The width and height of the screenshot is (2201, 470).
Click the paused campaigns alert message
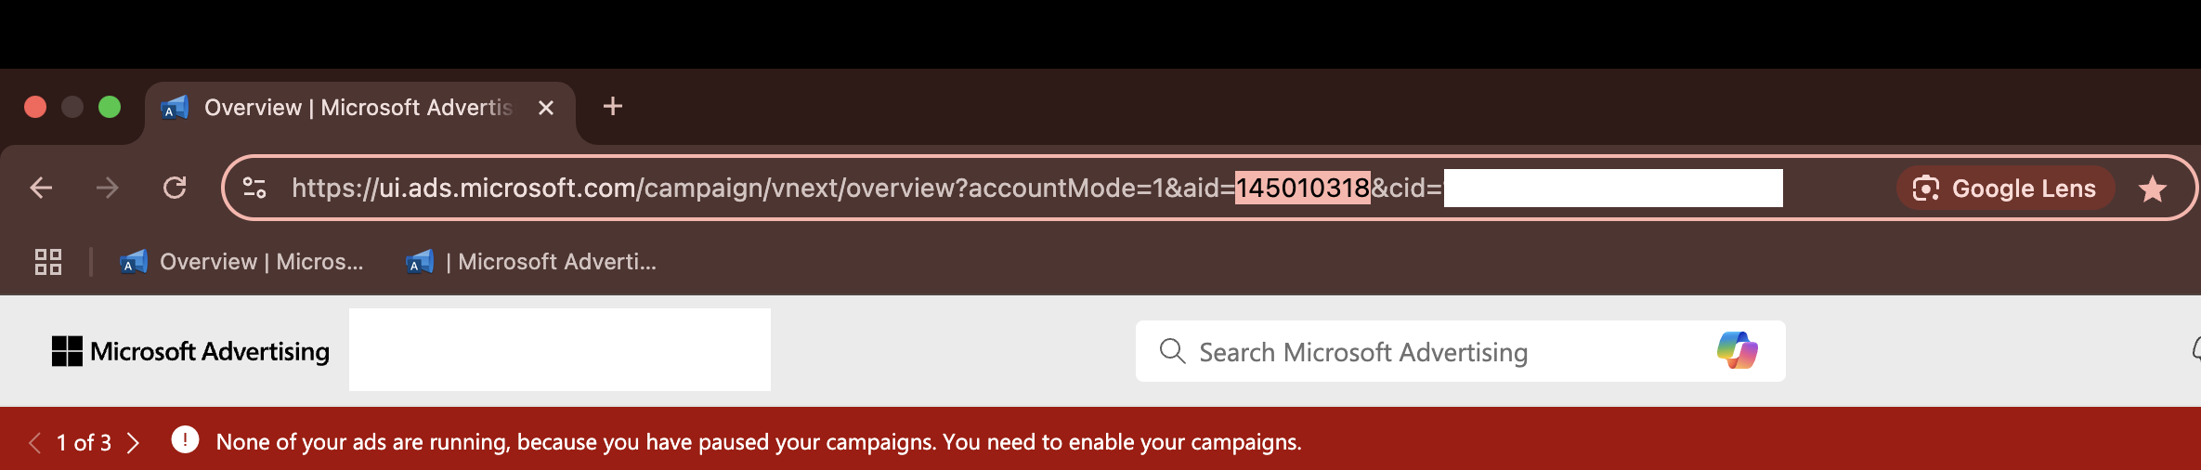coord(758,442)
